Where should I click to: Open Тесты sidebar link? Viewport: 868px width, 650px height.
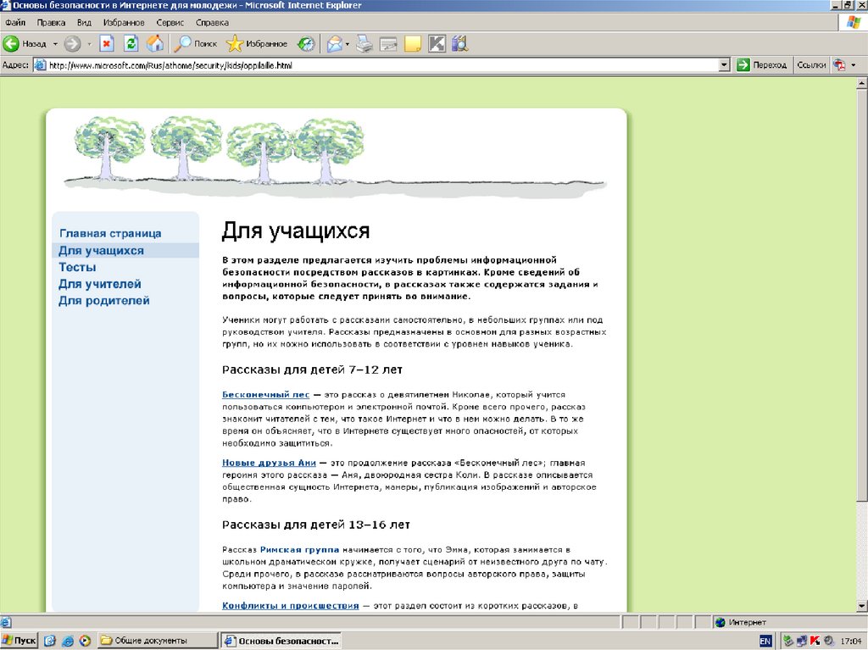[77, 268]
